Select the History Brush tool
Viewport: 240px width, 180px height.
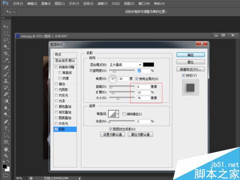tap(6, 87)
